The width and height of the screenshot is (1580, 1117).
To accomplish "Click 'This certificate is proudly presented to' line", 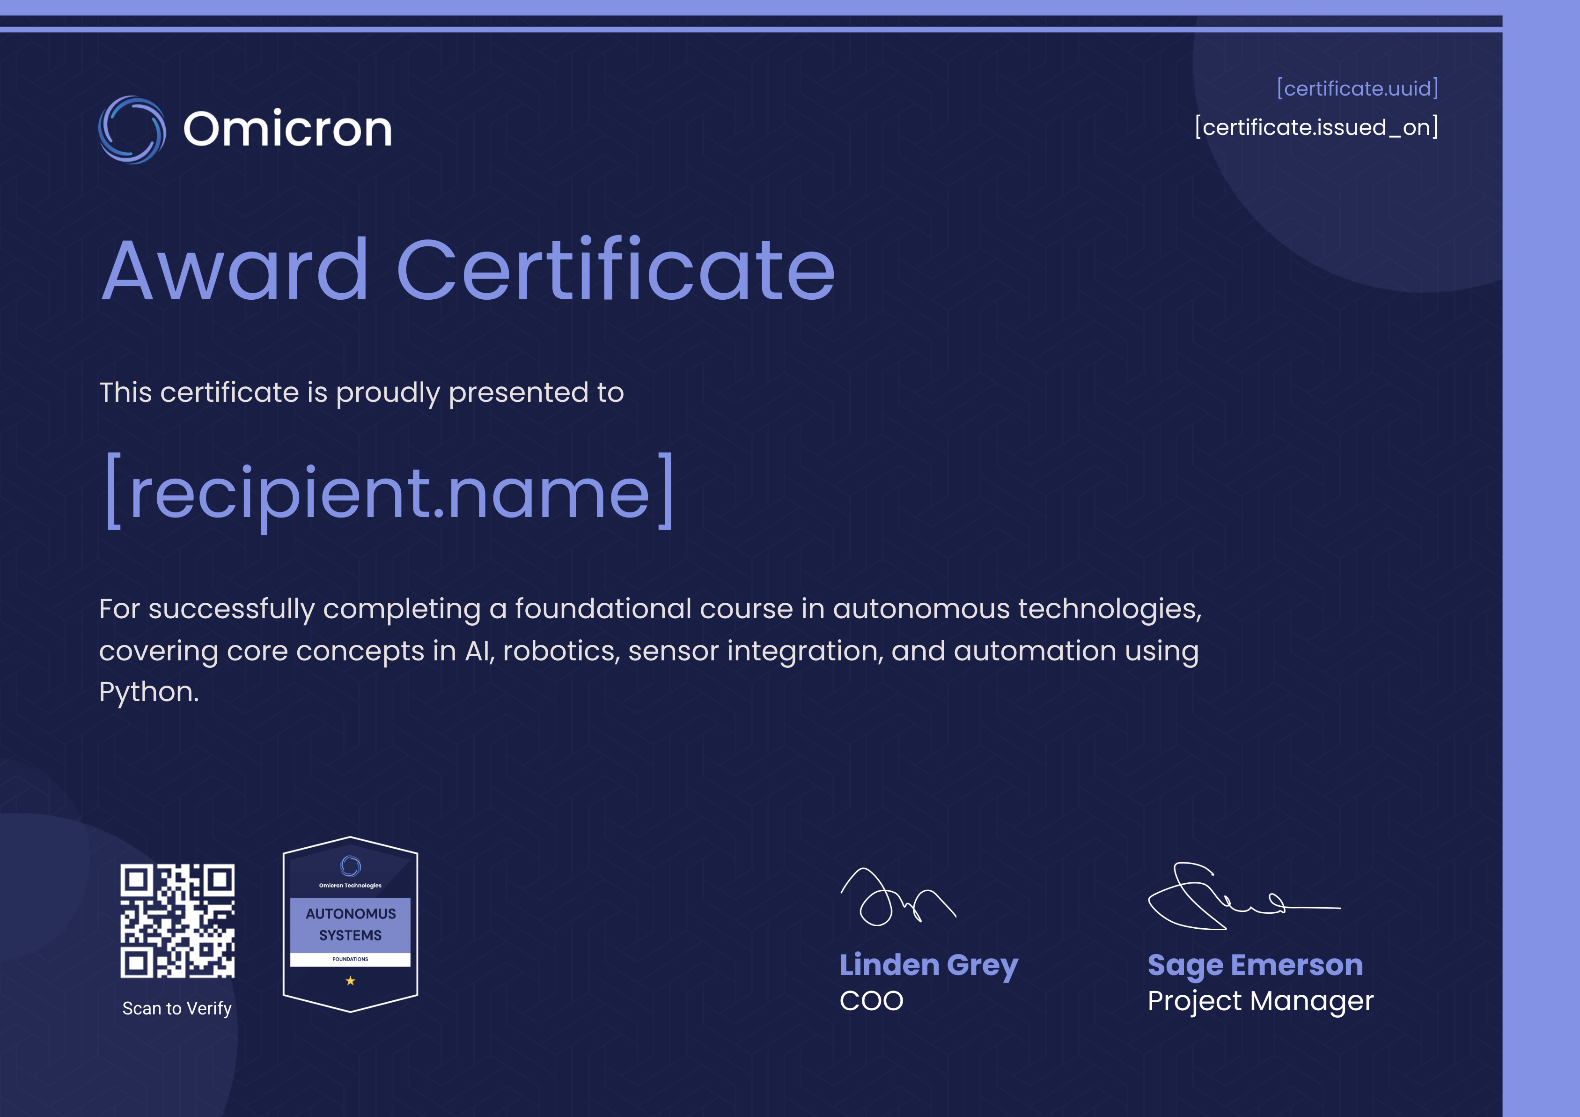I will point(361,393).
